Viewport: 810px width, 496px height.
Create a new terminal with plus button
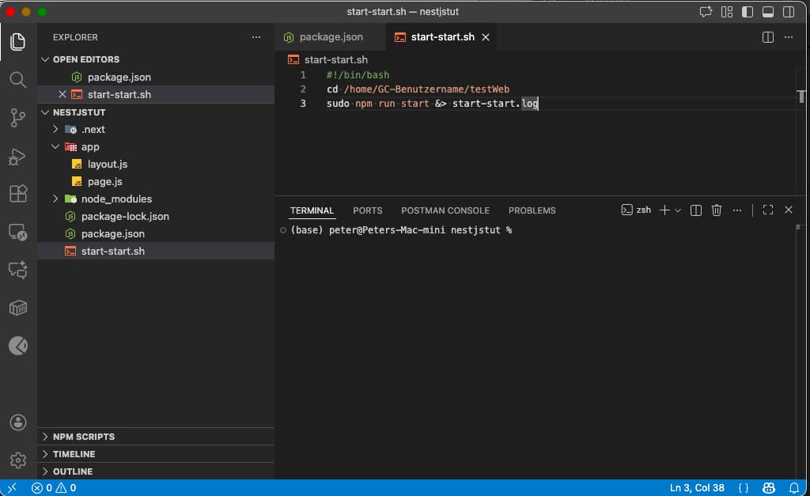[x=664, y=210]
